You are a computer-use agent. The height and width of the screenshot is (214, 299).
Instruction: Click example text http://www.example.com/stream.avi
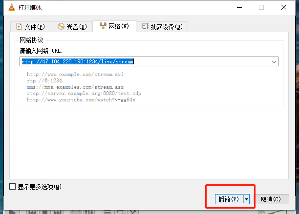(x=75, y=75)
